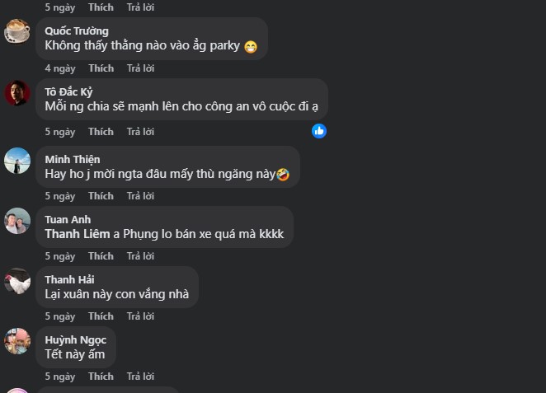
Task: Open Tô Đắc Kỷ's profile picture
Action: pos(17,93)
